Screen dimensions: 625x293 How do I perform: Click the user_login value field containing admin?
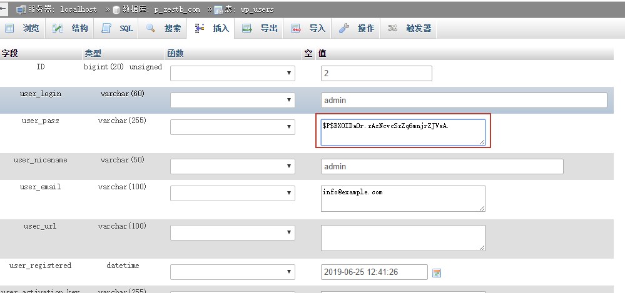[464, 100]
